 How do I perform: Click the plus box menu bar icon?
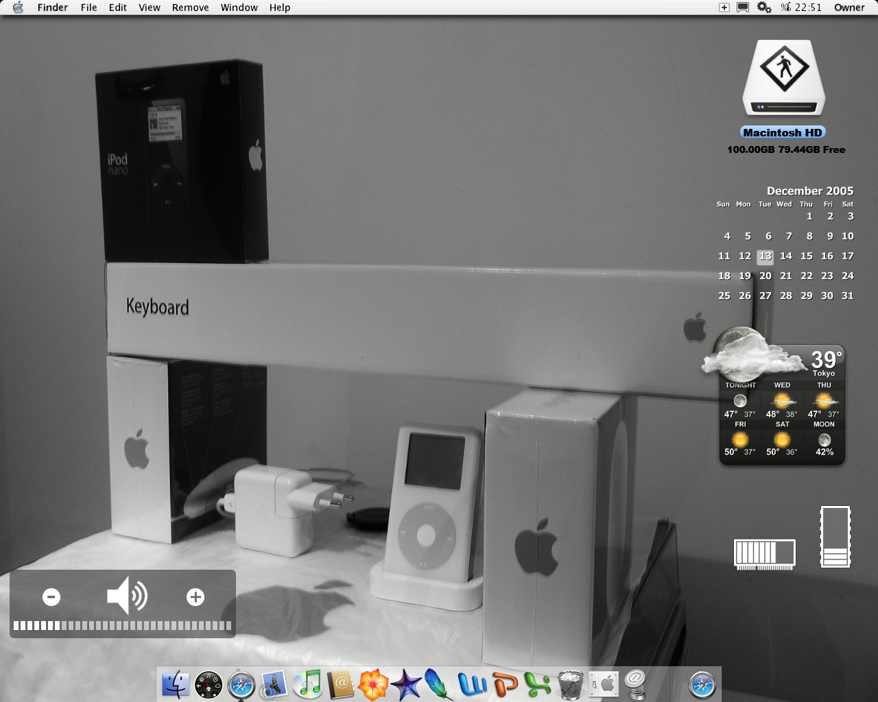coord(724,8)
